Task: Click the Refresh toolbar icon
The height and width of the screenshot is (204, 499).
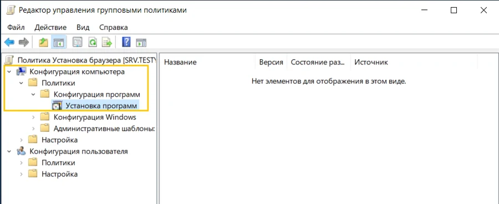Action: coord(92,42)
